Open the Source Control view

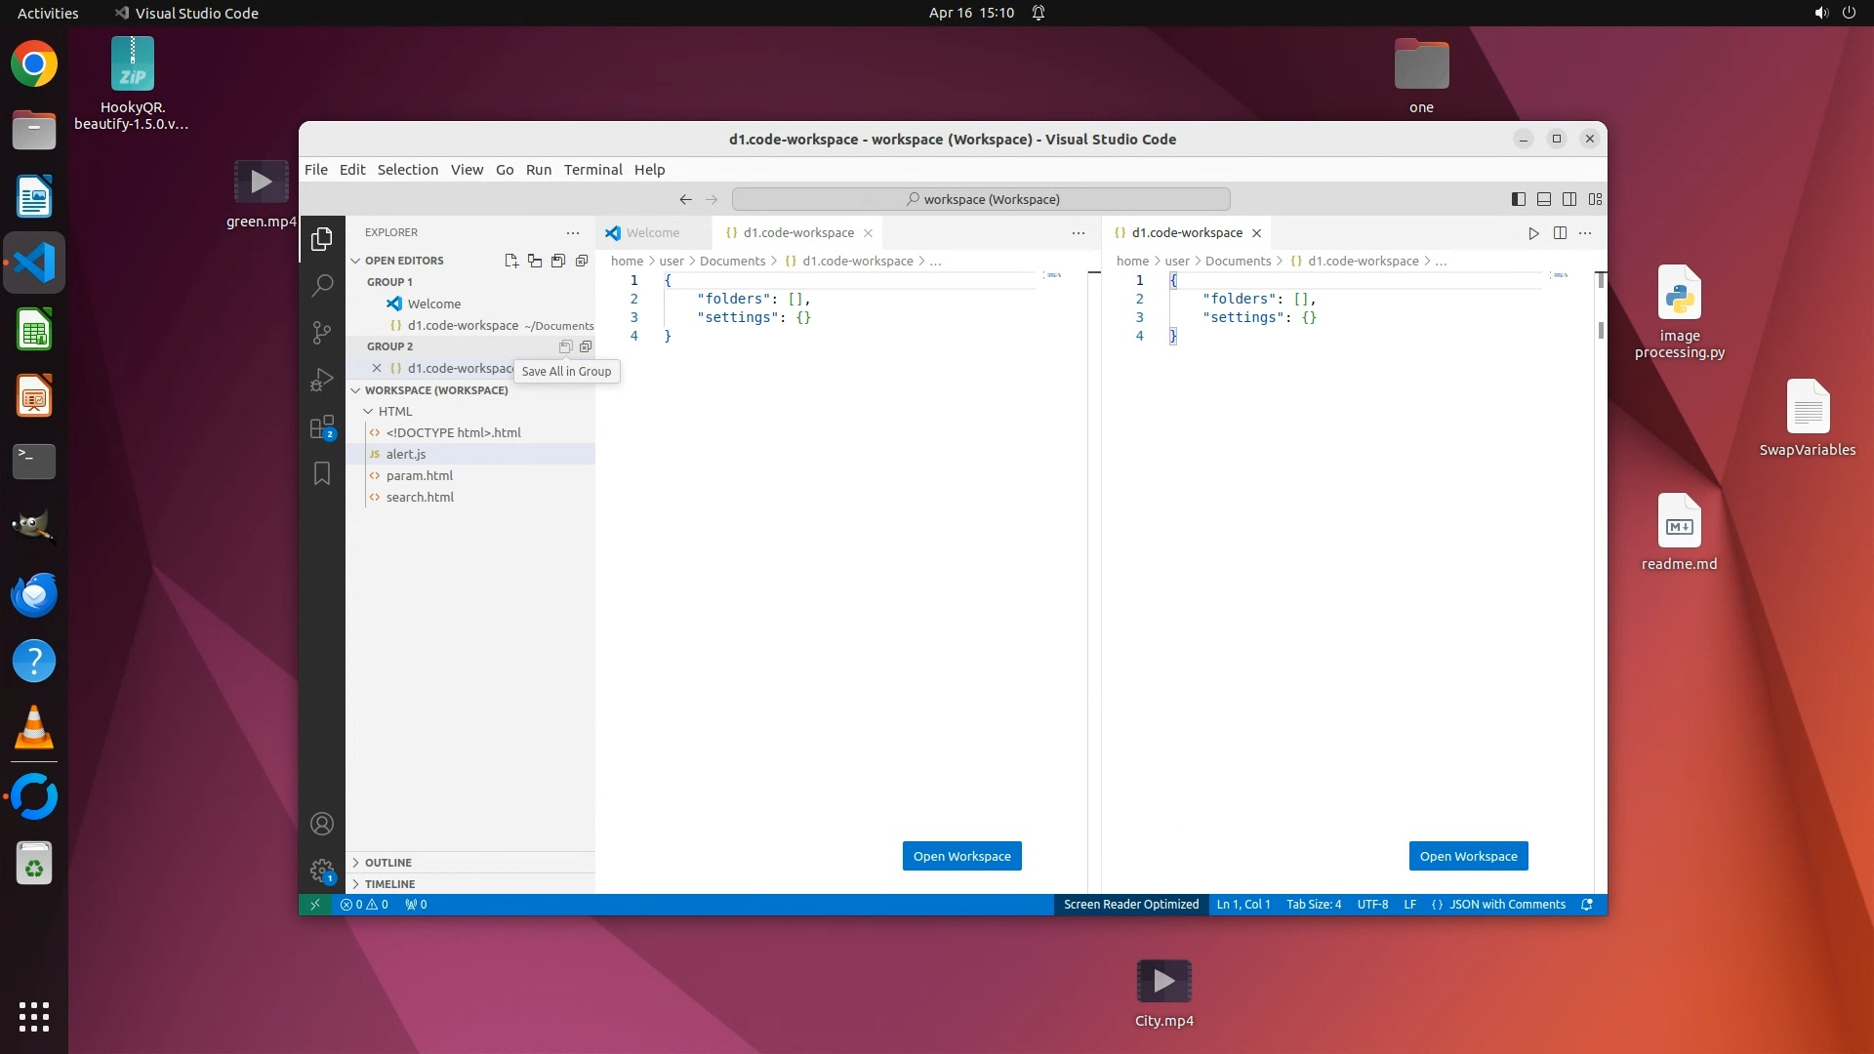pyautogui.click(x=322, y=332)
